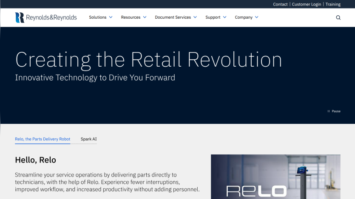Expand the Document Services dropdown chevron

coord(195,17)
